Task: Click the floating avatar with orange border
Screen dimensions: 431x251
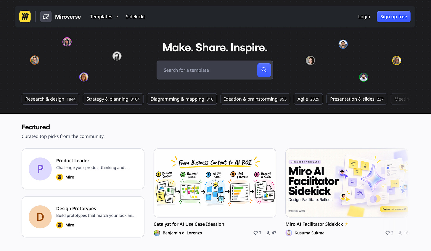Action: tap(35, 60)
